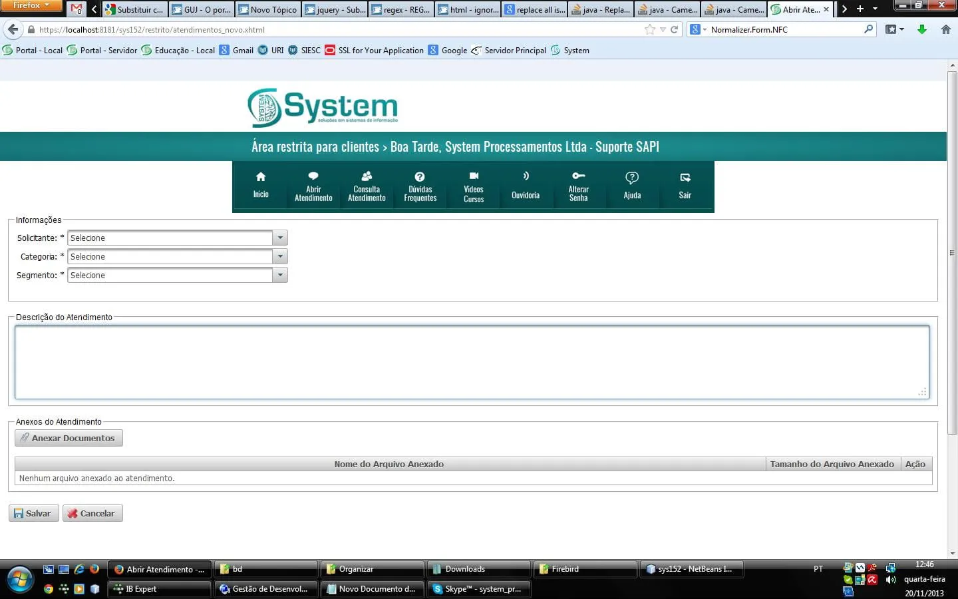The width and height of the screenshot is (958, 599).
Task: Launch Internet Explorer from quick launch
Action: click(79, 569)
